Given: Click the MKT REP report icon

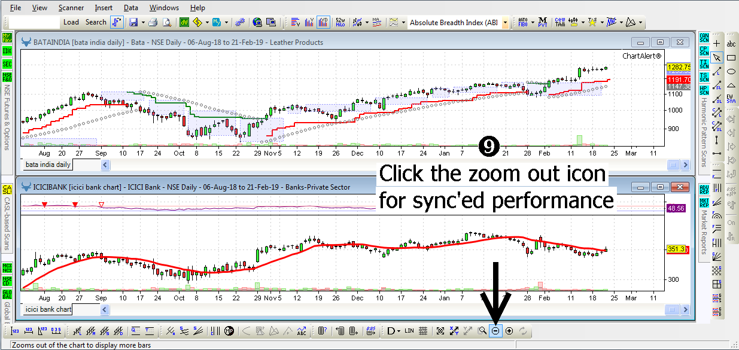Looking at the screenshot, I should [x=704, y=203].
